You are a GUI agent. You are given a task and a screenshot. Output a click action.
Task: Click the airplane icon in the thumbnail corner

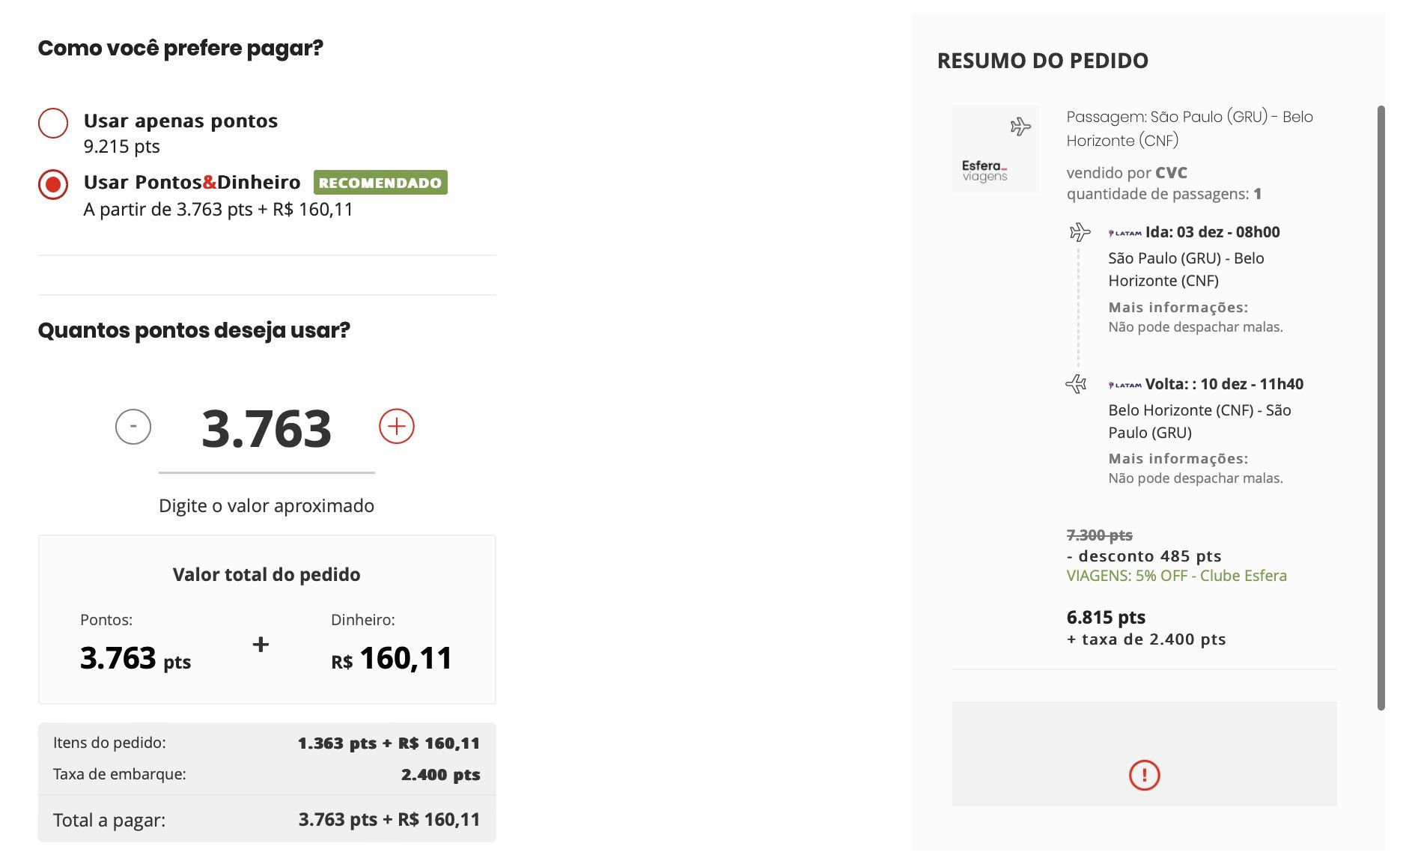click(x=1020, y=126)
